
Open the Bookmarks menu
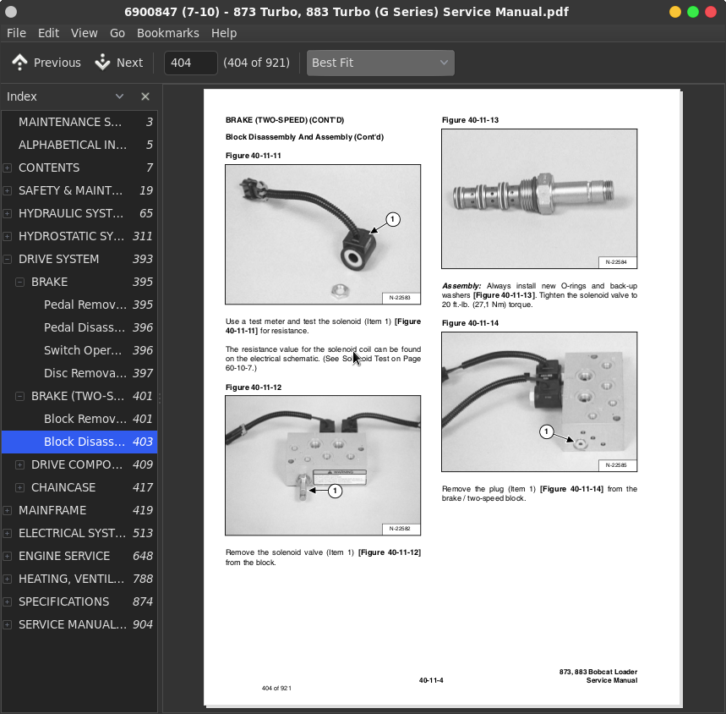[x=167, y=33]
